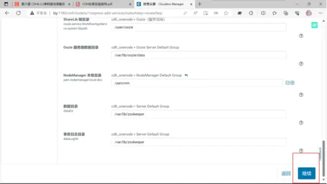Click the scrollbar up arrow
Viewport: 327px width, 184px height.
[324, 21]
